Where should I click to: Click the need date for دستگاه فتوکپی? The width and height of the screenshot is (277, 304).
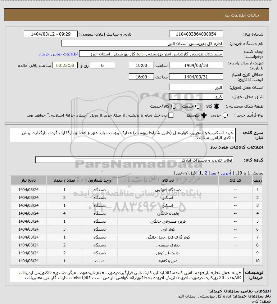click(x=28, y=190)
